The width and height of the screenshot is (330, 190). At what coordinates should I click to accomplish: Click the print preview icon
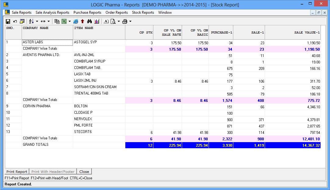click(113, 21)
